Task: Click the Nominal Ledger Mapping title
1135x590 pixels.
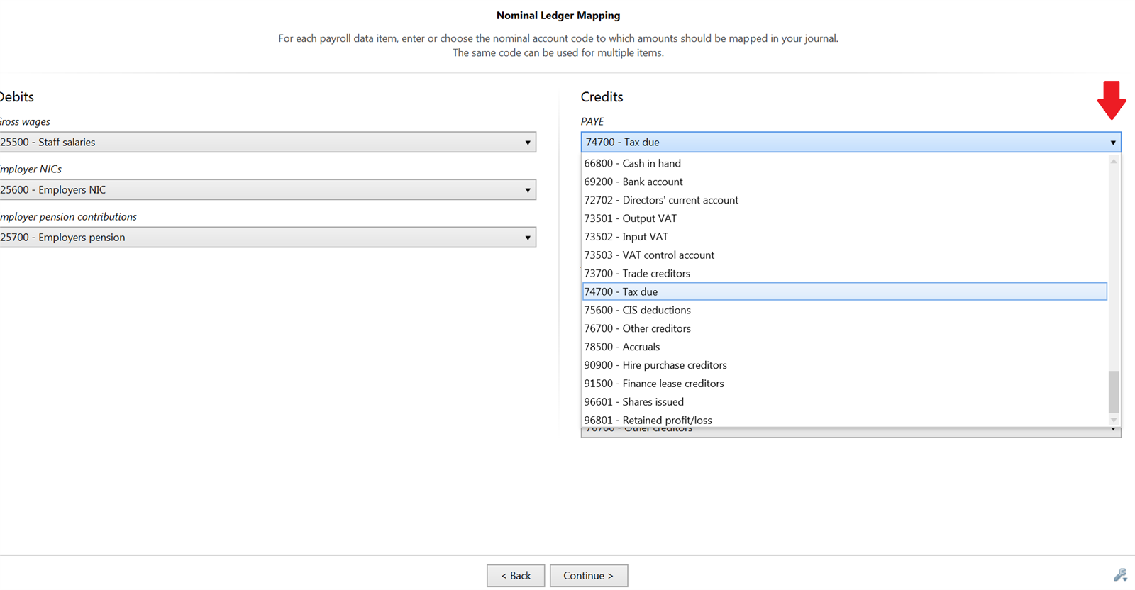Action: coord(558,16)
